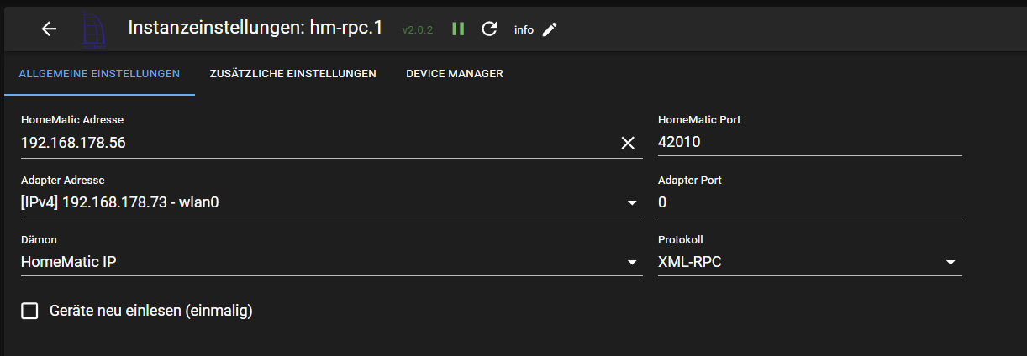Enable Geräte neu einlesen checkbox
Screen dimensions: 1027x356
coord(30,311)
